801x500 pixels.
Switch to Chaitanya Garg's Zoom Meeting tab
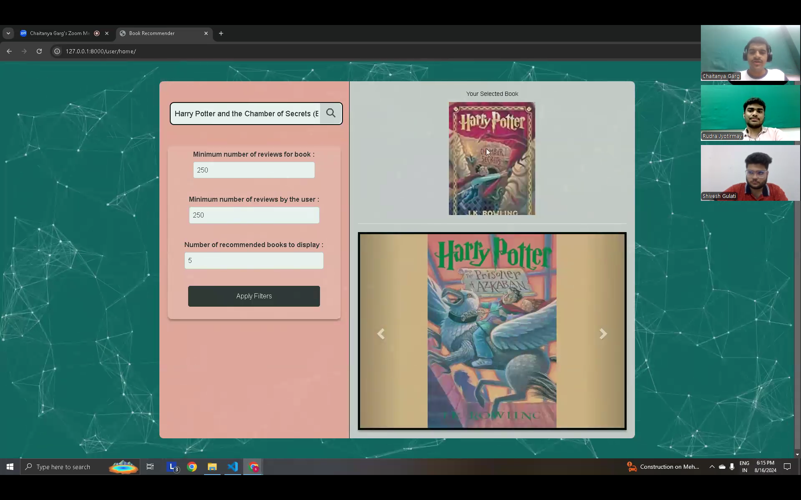tap(60, 33)
